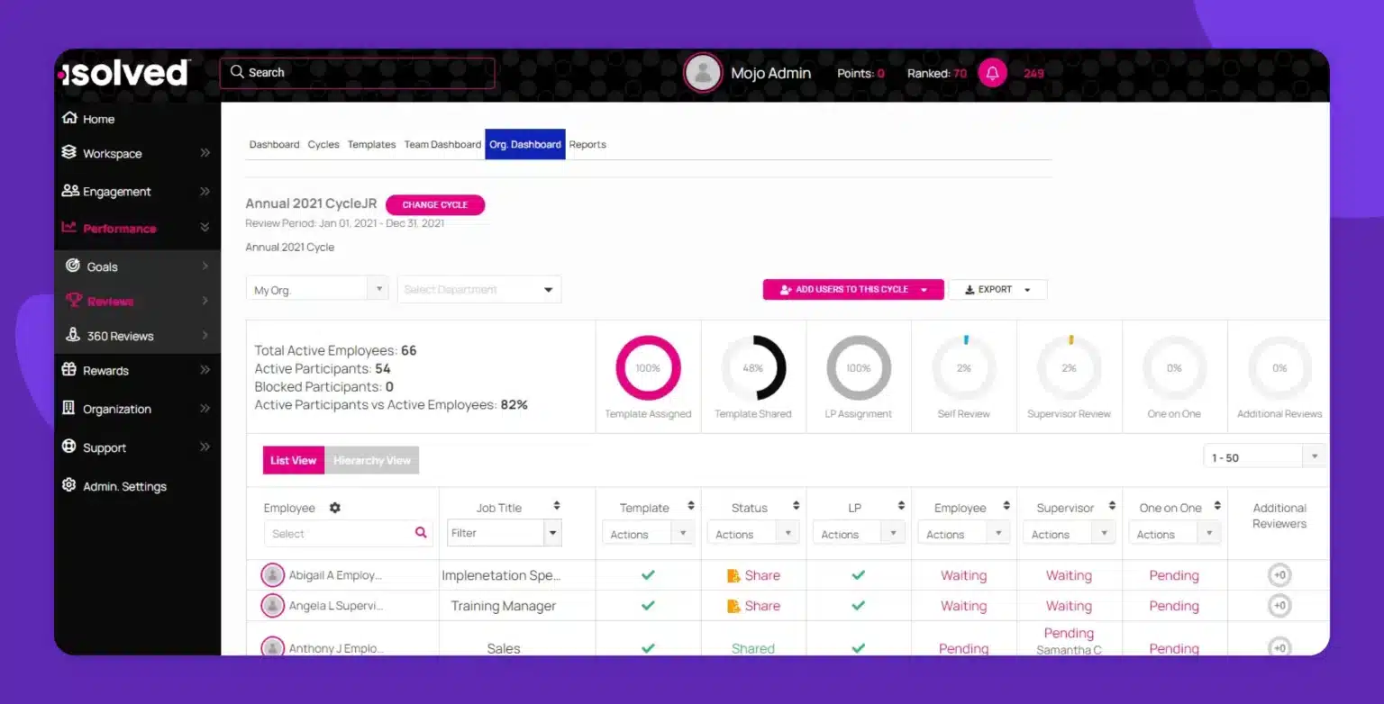Open the Template Actions dropdown
1384x704 pixels.
[x=648, y=534]
